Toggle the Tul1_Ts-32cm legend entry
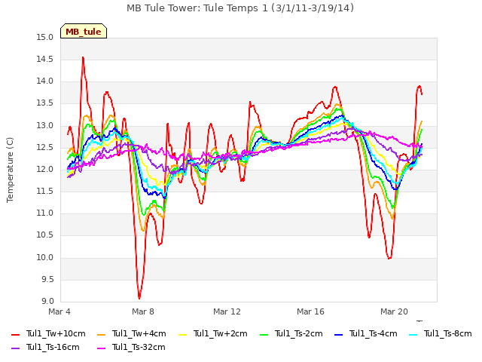The width and height of the screenshot is (482, 362). pos(131,348)
